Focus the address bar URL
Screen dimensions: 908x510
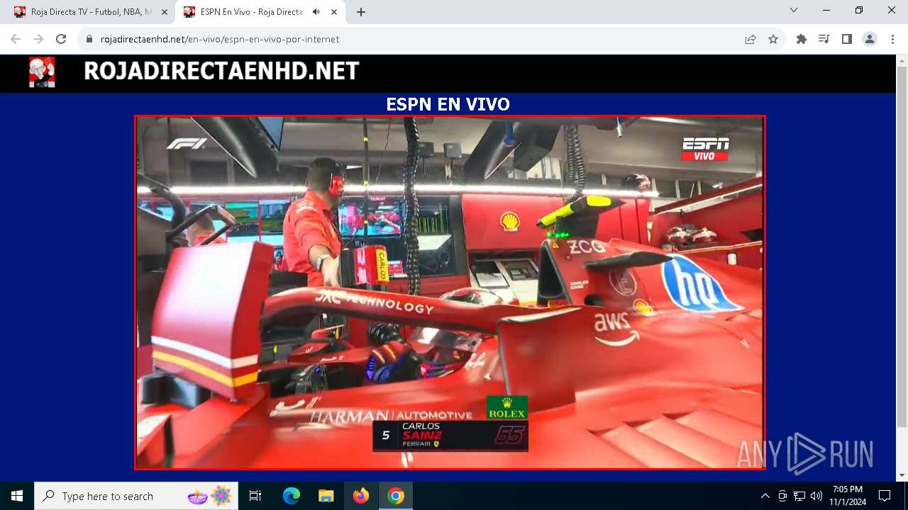click(220, 40)
